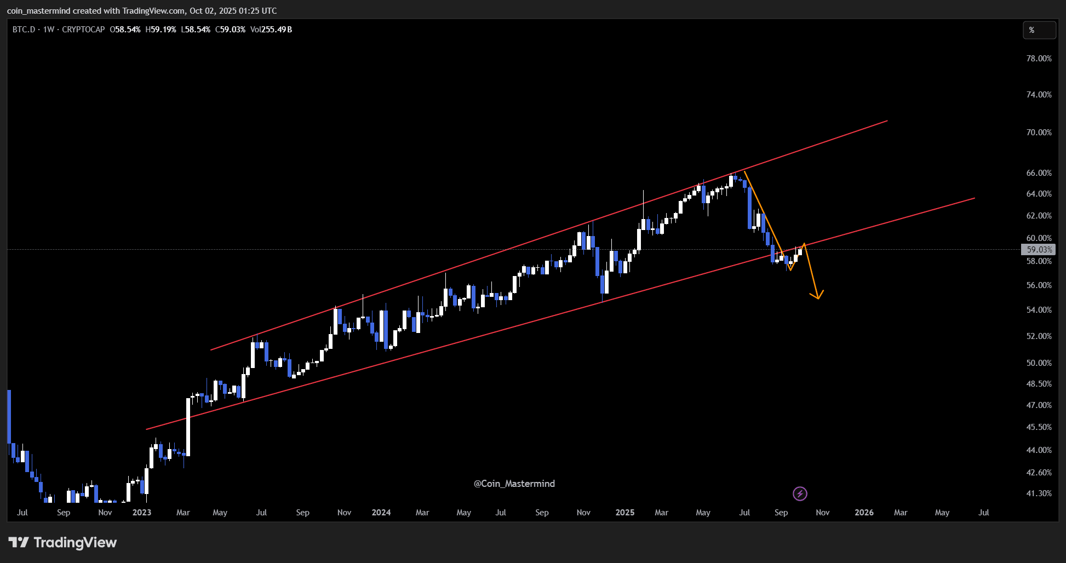The height and width of the screenshot is (563, 1066).
Task: Click the volume value Vol255.49B
Action: click(271, 30)
